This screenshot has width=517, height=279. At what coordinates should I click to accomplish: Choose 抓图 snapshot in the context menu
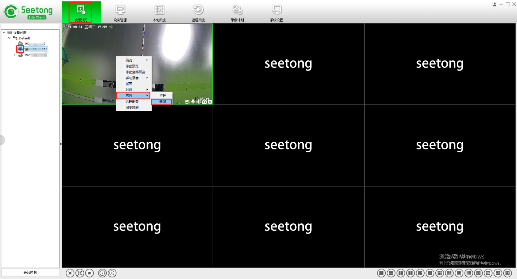coord(134,84)
